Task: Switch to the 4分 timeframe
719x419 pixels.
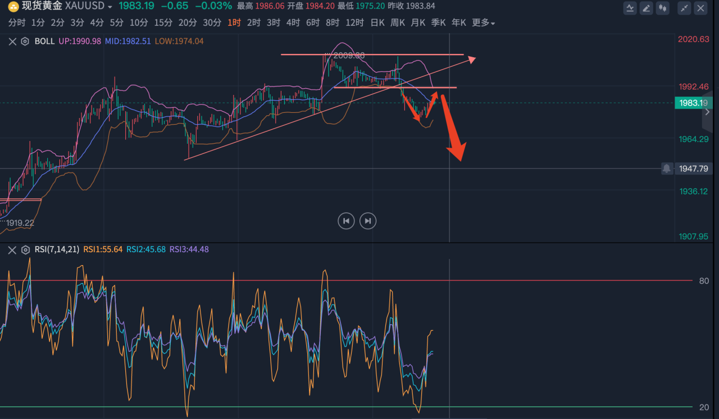Action: point(97,23)
